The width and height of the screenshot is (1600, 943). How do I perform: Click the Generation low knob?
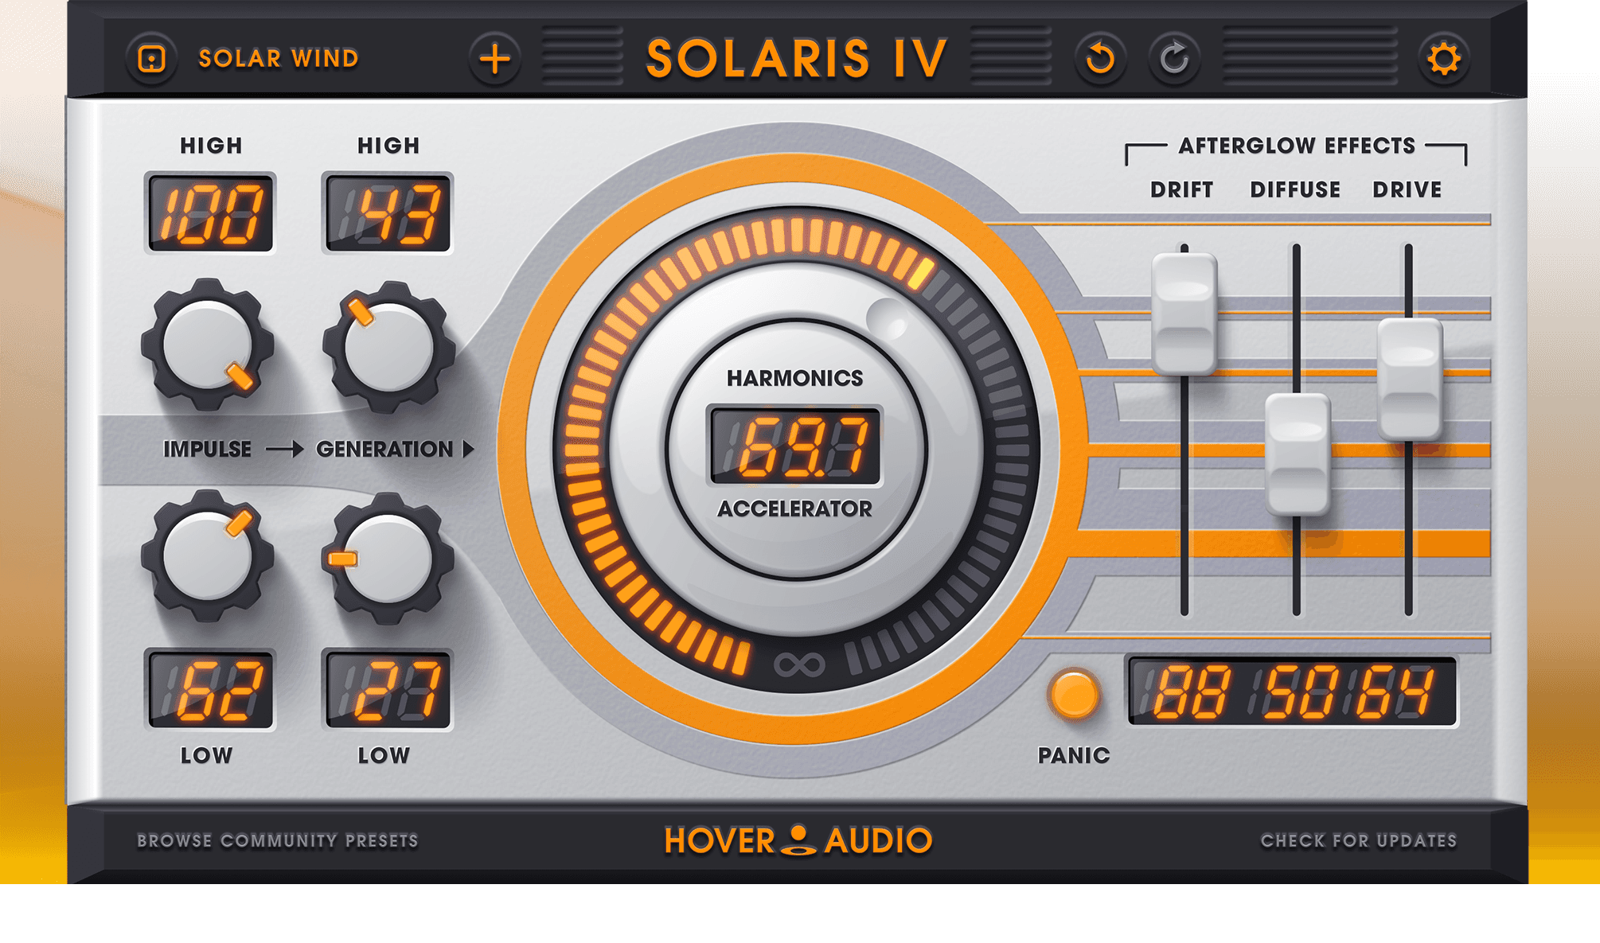click(388, 558)
